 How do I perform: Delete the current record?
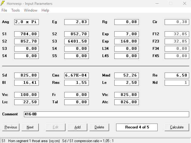tap(99, 127)
